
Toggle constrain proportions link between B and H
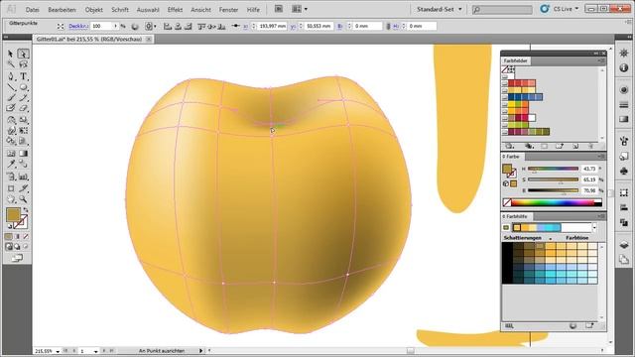pyautogui.click(x=388, y=27)
